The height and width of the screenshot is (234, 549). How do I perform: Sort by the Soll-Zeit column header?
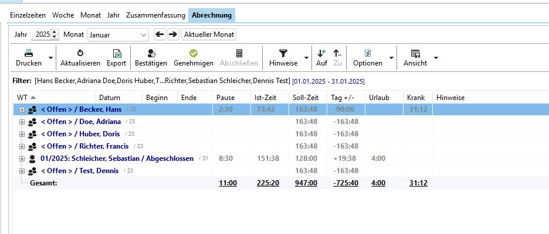305,97
